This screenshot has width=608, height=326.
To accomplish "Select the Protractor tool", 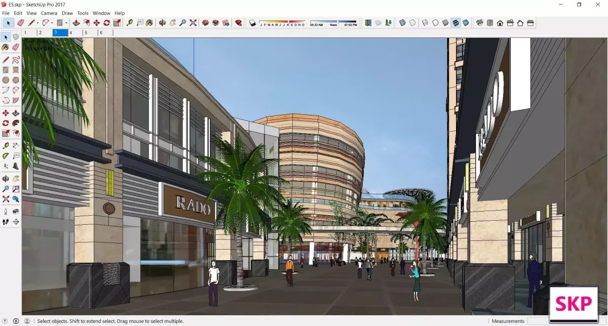I will (6, 156).
